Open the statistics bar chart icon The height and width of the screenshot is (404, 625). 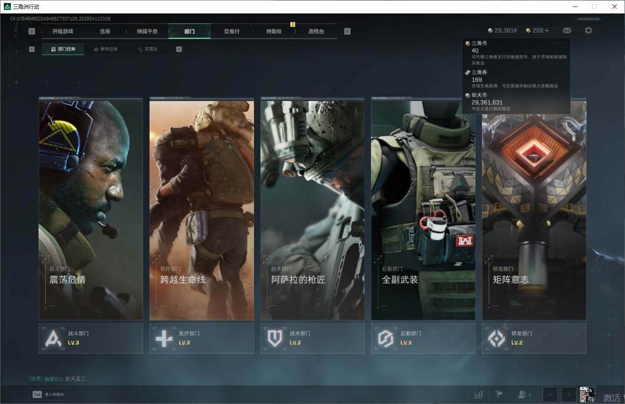[479, 394]
